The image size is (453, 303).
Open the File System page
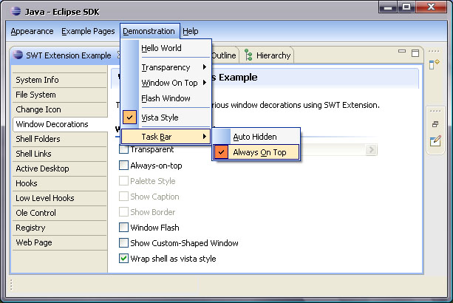(x=60, y=95)
